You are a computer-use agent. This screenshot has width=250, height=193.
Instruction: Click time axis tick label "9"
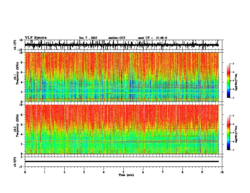202,172
